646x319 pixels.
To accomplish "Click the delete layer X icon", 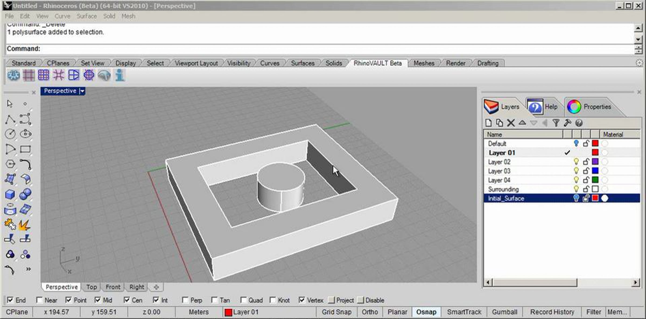I will click(511, 123).
